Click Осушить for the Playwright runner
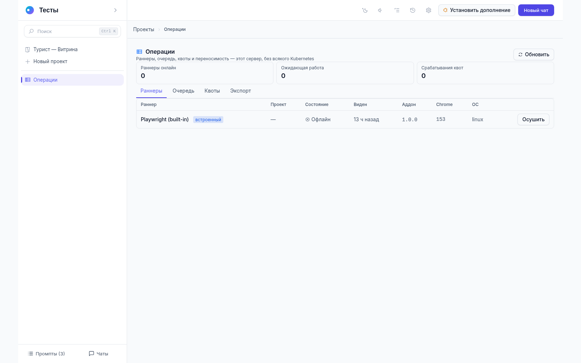 pos(533,119)
